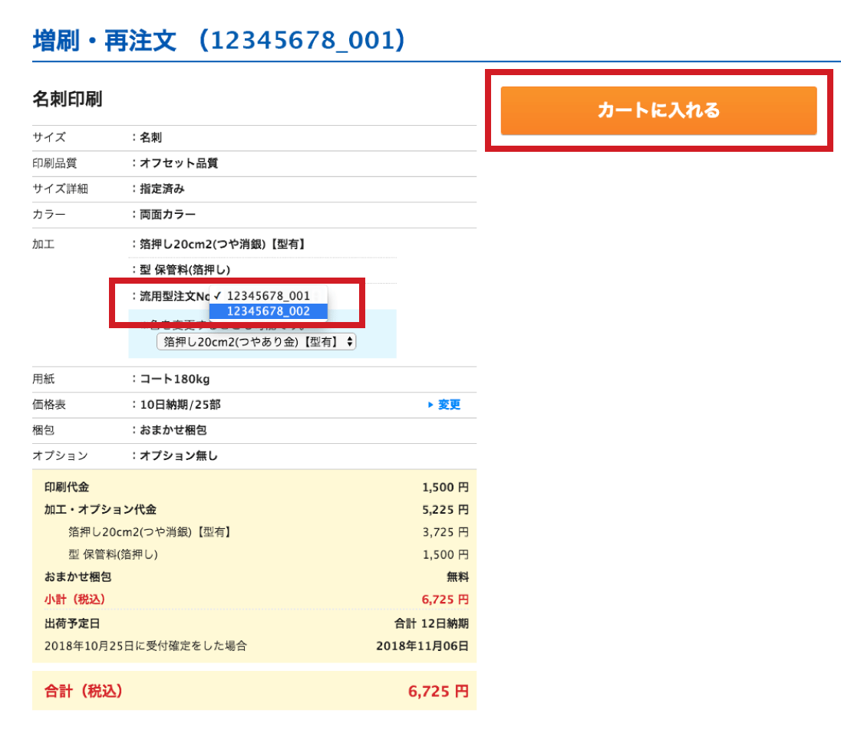This screenshot has height=733, width=841.
Task: Select 12345678_002 from the open dropdown
Action: pyautogui.click(x=269, y=311)
